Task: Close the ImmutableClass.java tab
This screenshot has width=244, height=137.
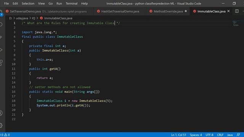Action: click(228, 11)
